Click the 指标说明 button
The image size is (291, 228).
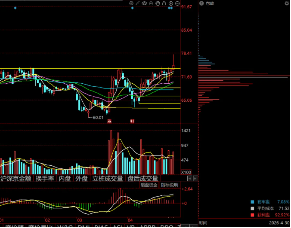(170, 185)
